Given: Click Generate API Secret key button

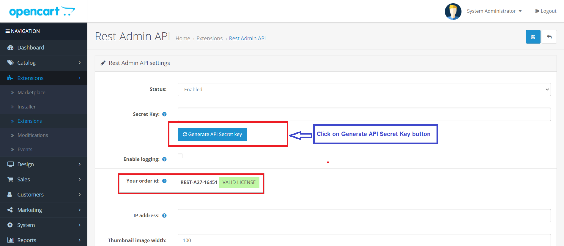Looking at the screenshot, I should click(x=212, y=134).
